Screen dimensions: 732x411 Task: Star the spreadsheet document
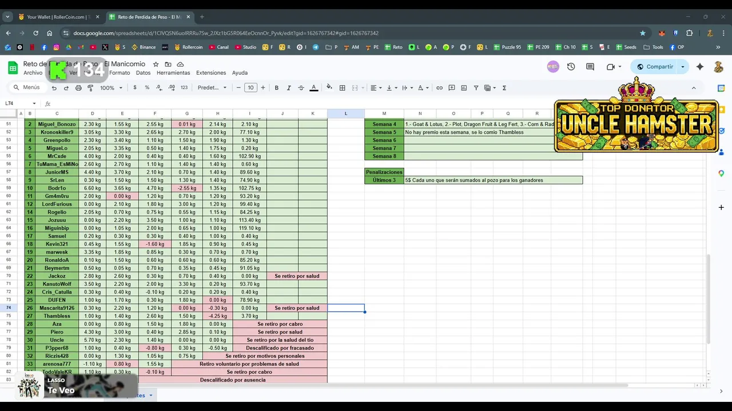click(156, 65)
